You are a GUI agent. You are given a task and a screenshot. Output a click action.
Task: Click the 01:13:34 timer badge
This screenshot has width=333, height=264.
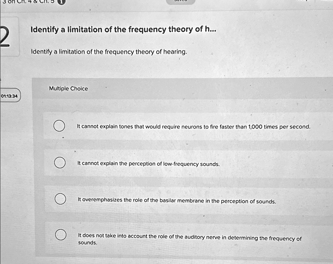point(10,96)
